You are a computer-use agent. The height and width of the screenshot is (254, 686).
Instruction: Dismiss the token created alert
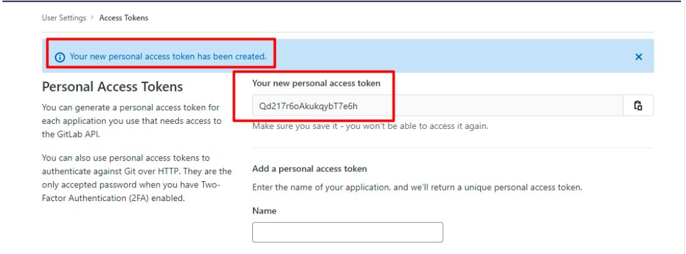[639, 57]
